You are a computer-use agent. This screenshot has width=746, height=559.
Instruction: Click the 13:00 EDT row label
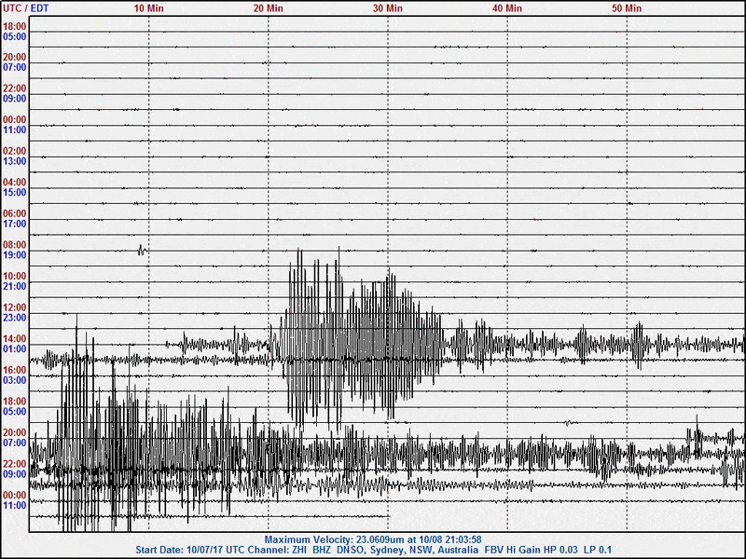click(14, 161)
